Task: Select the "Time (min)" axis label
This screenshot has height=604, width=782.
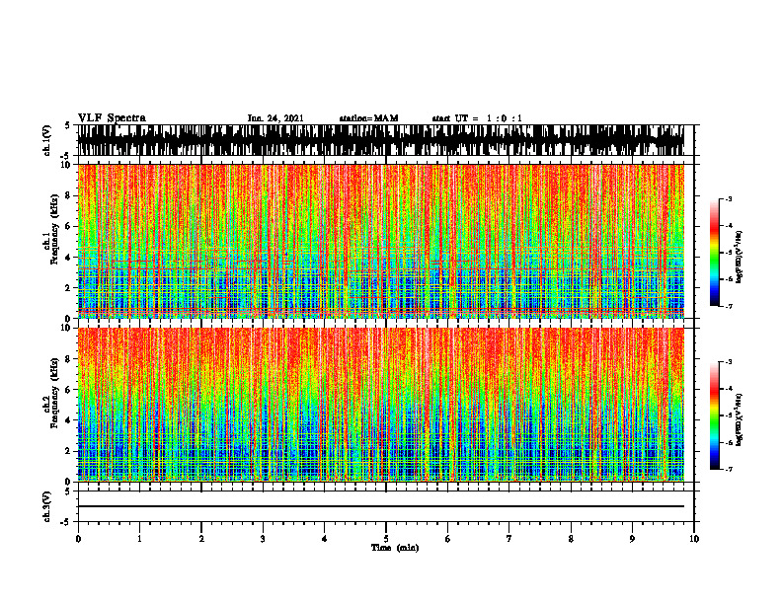Action: (x=395, y=548)
